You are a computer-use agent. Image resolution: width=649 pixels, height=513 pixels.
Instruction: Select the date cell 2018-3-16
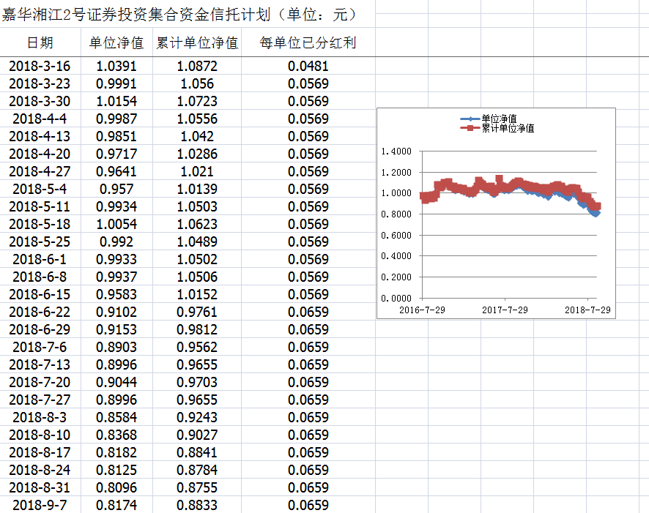(x=40, y=66)
